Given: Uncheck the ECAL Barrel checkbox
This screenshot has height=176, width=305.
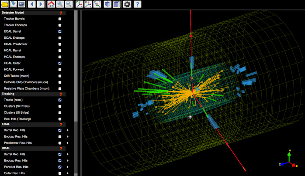Looking at the screenshot, I should [x=60, y=32].
